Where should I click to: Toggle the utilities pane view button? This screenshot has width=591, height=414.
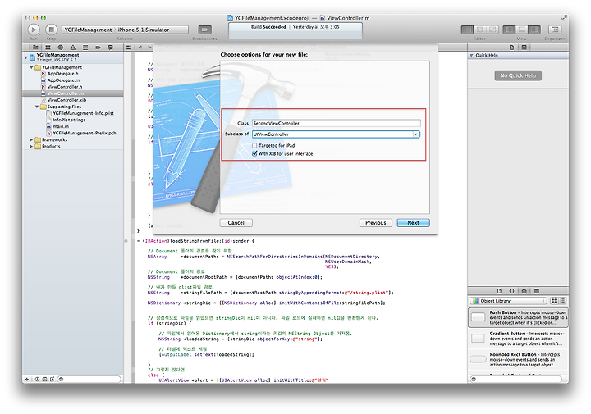pos(534,30)
